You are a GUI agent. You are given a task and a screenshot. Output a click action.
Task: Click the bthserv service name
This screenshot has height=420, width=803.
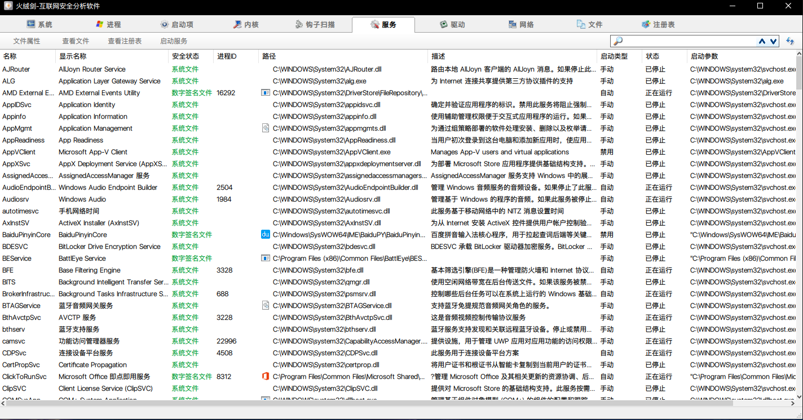14,329
